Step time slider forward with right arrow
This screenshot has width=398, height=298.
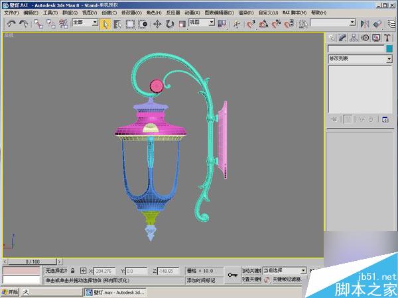(60, 262)
